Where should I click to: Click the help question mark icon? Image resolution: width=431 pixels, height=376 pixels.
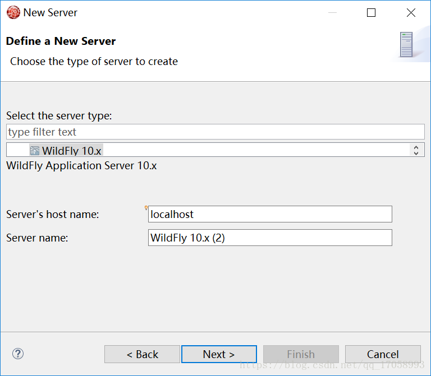click(x=18, y=354)
